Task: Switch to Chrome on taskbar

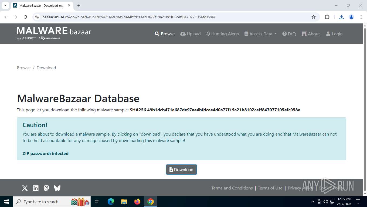Action: point(151,202)
